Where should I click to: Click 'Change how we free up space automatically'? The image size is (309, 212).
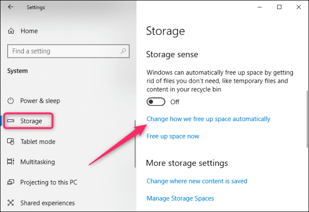click(x=208, y=119)
